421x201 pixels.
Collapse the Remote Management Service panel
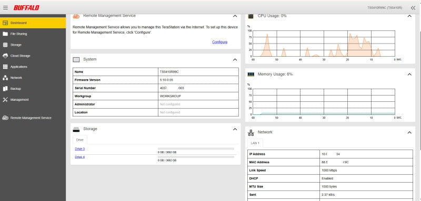(x=235, y=16)
